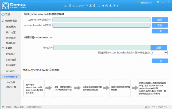Click the 热门应用，精品ROM status bar text
Screen dimensions: 172x109
[x=22, y=107]
